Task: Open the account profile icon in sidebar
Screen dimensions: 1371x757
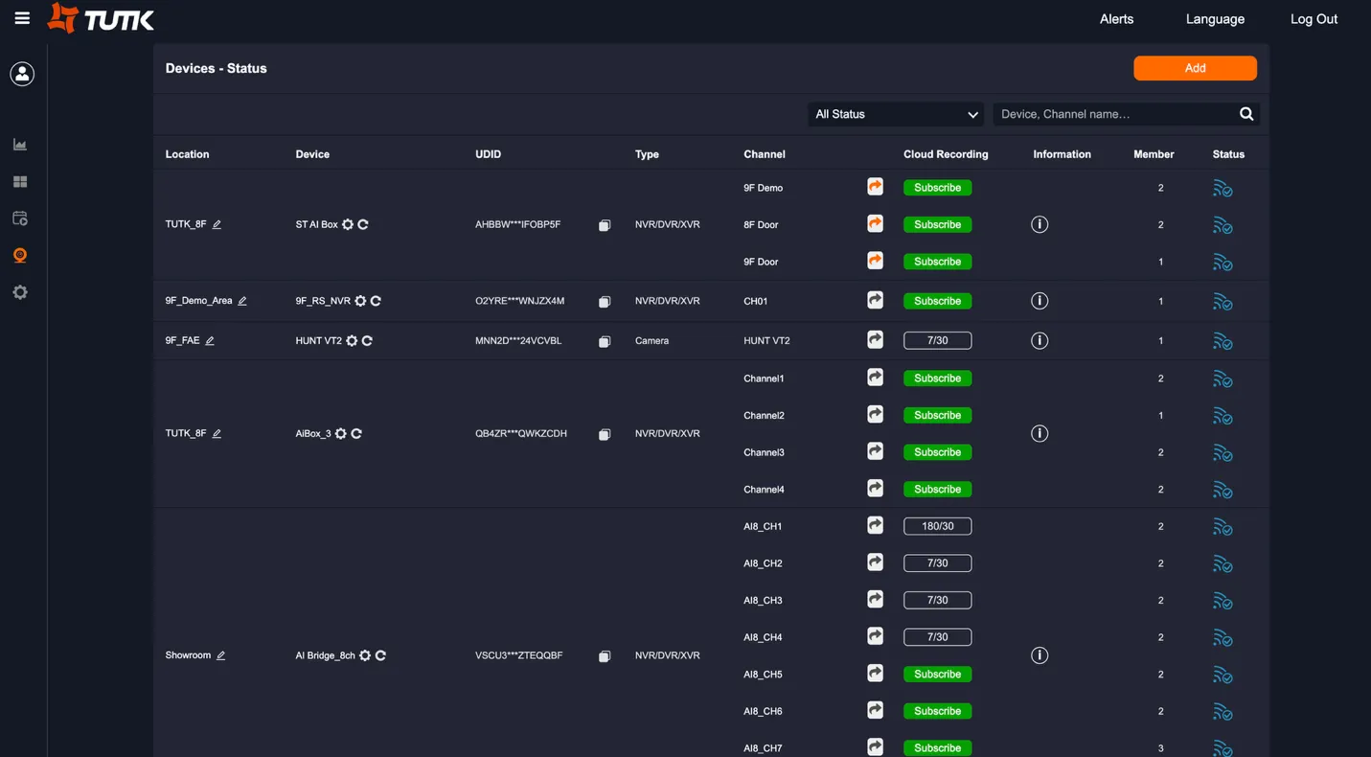Action: click(21, 73)
